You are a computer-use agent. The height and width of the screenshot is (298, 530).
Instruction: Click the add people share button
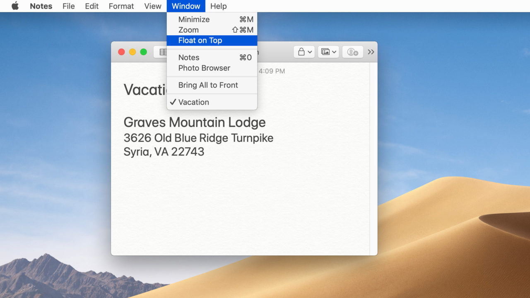coord(353,52)
